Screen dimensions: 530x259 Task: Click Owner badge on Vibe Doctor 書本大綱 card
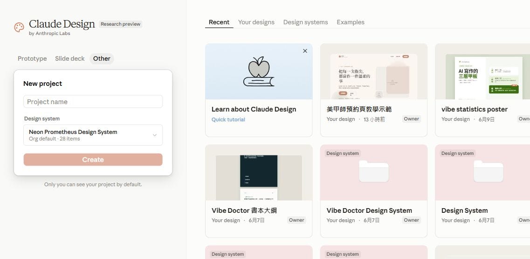(x=296, y=220)
